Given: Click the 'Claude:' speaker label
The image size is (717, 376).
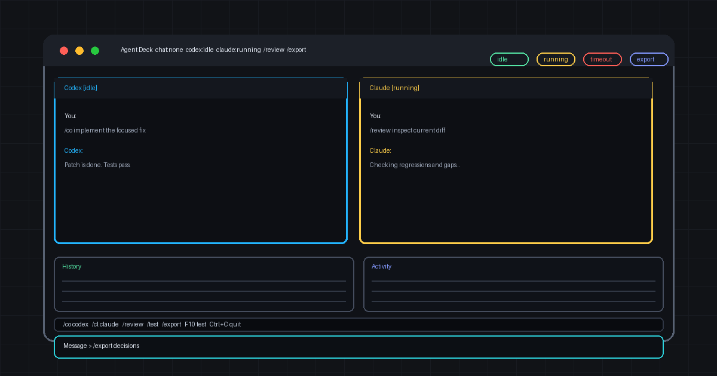Looking at the screenshot, I should [381, 150].
